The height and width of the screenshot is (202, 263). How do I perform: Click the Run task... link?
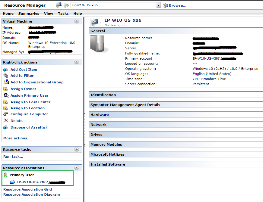pos(13,157)
